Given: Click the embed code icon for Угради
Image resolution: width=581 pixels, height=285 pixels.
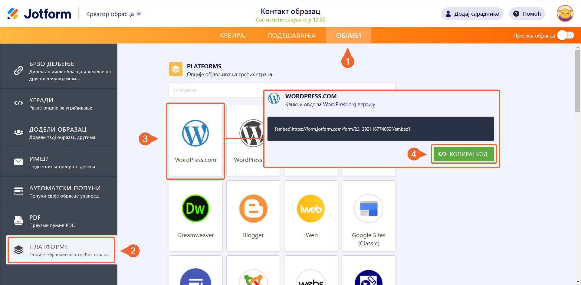Looking at the screenshot, I should pos(18,103).
